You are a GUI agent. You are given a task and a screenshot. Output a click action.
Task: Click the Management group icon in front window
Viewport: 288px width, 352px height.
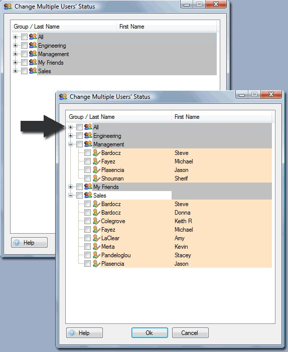coord(88,144)
